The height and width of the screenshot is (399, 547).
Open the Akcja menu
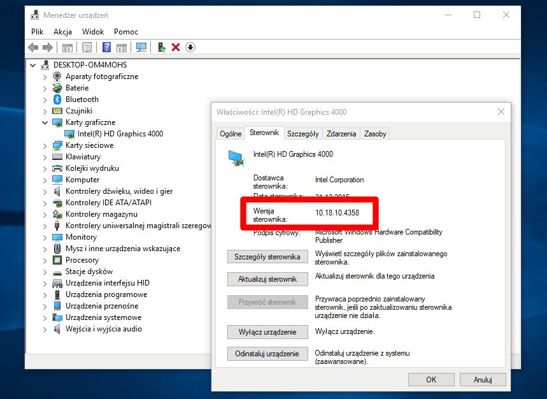tap(63, 32)
